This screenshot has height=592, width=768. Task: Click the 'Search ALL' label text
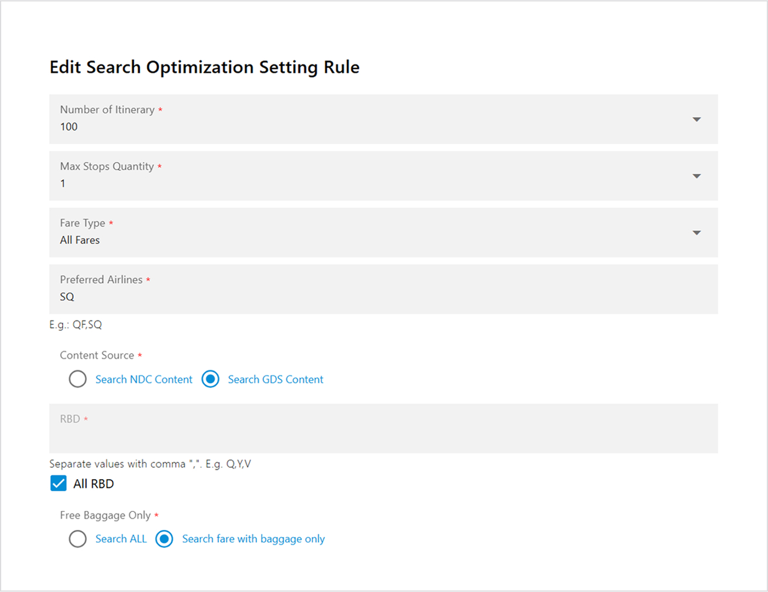(x=121, y=539)
